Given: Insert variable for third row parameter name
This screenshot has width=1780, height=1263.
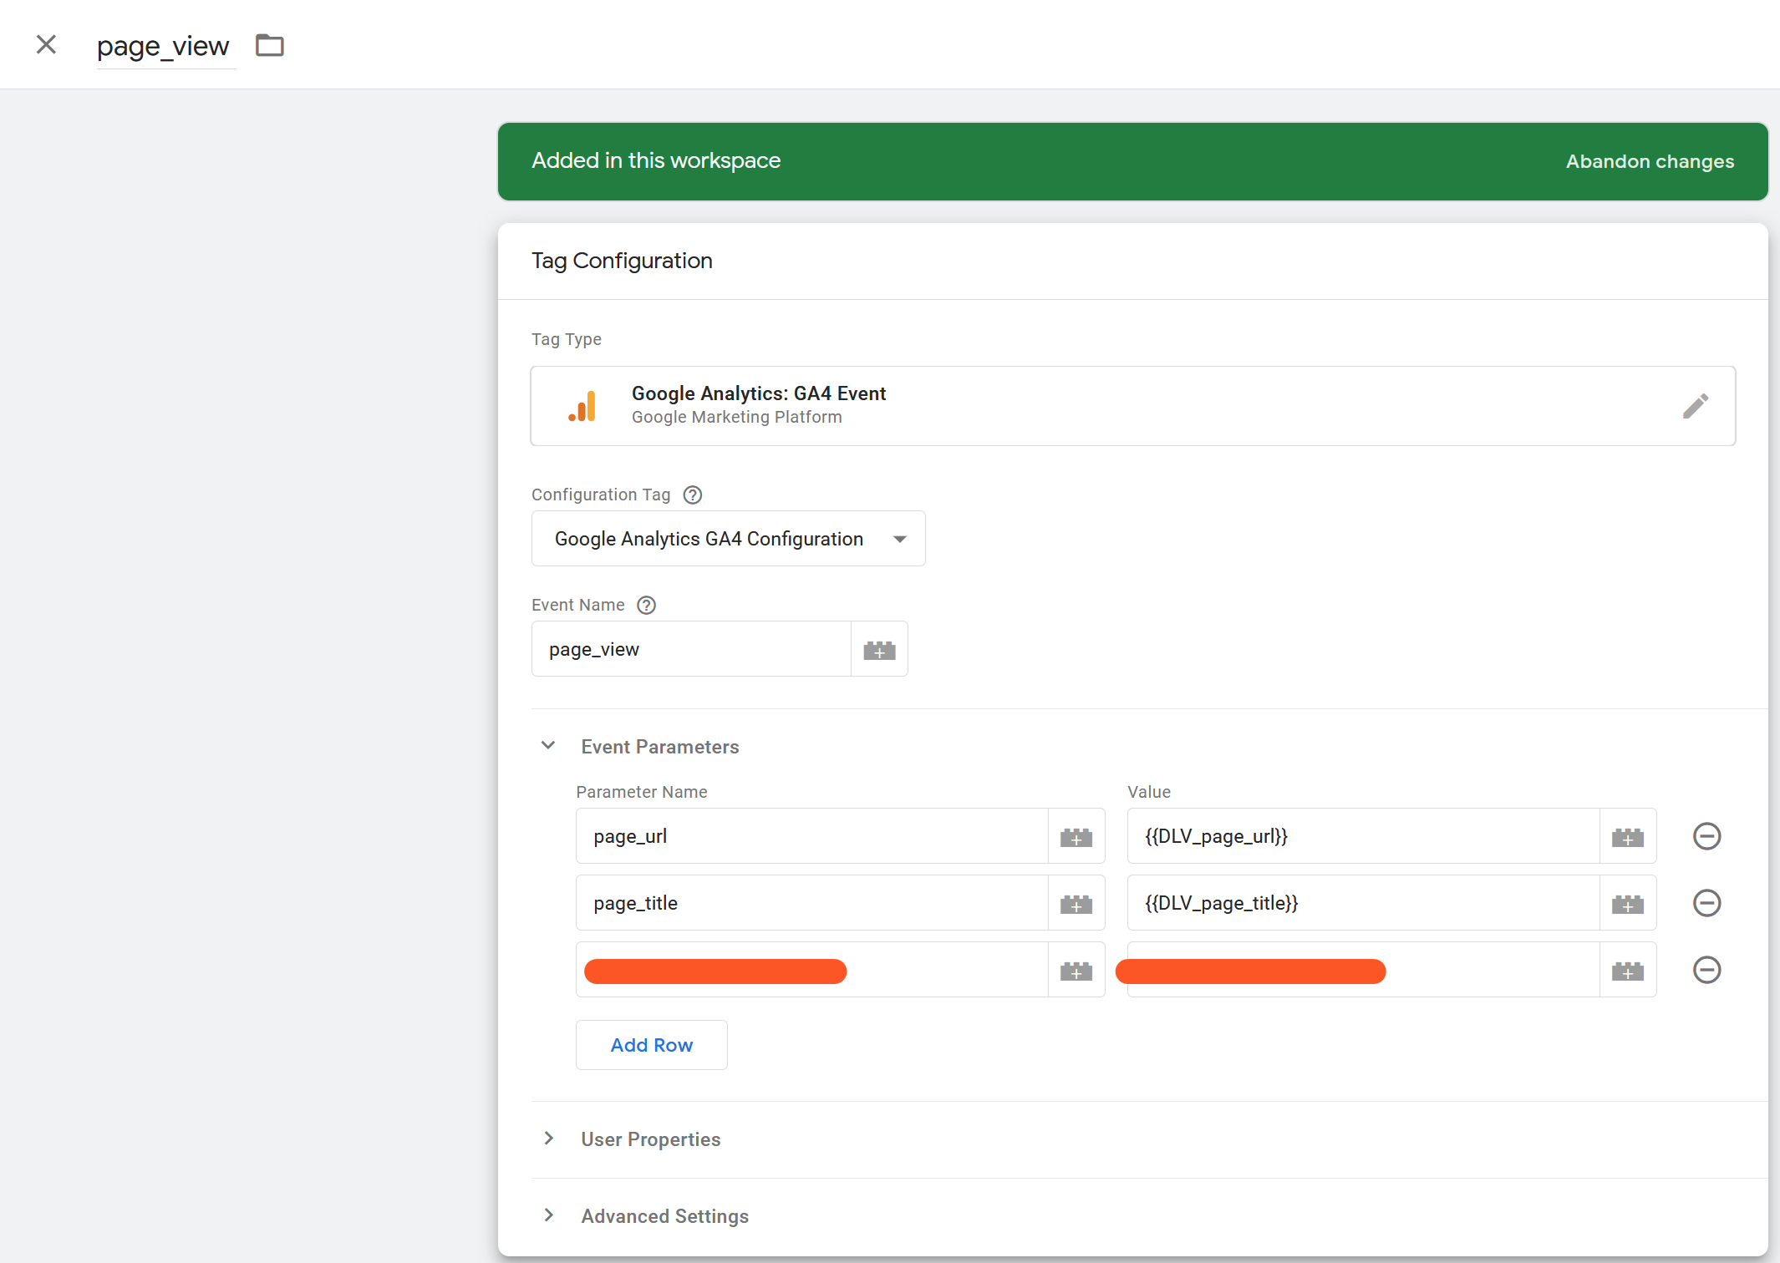Looking at the screenshot, I should [x=1076, y=970].
